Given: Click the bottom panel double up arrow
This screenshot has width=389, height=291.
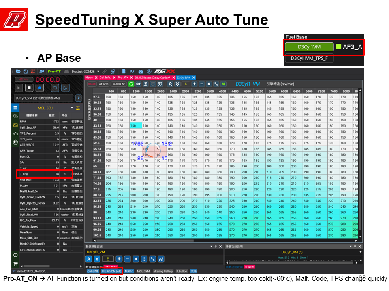Looking at the screenshot, I should pyautogui.click(x=89, y=259).
